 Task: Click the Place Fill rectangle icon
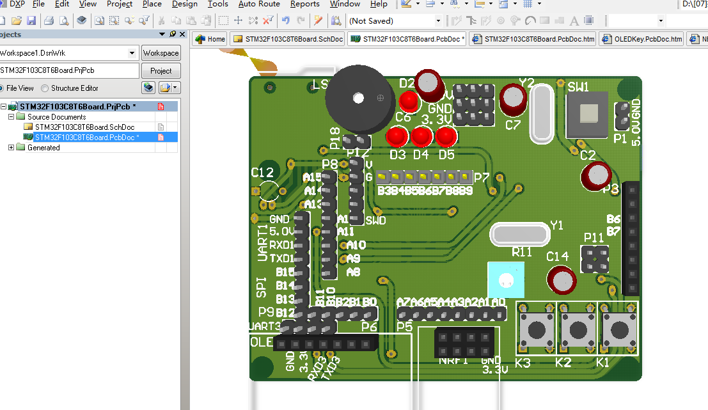click(544, 20)
